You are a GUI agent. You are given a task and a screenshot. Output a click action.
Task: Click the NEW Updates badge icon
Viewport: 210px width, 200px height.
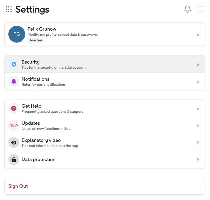pyautogui.click(x=14, y=125)
